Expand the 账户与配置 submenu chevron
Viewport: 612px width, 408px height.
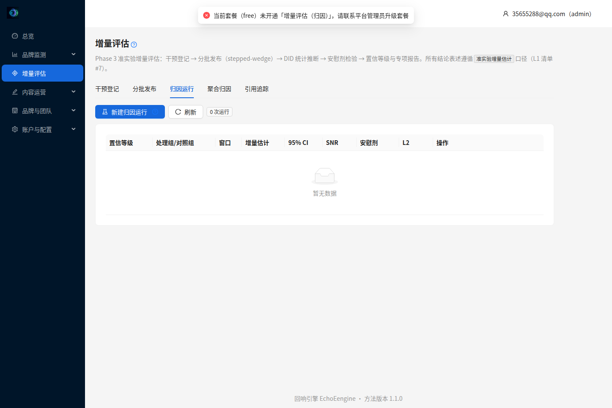point(74,129)
